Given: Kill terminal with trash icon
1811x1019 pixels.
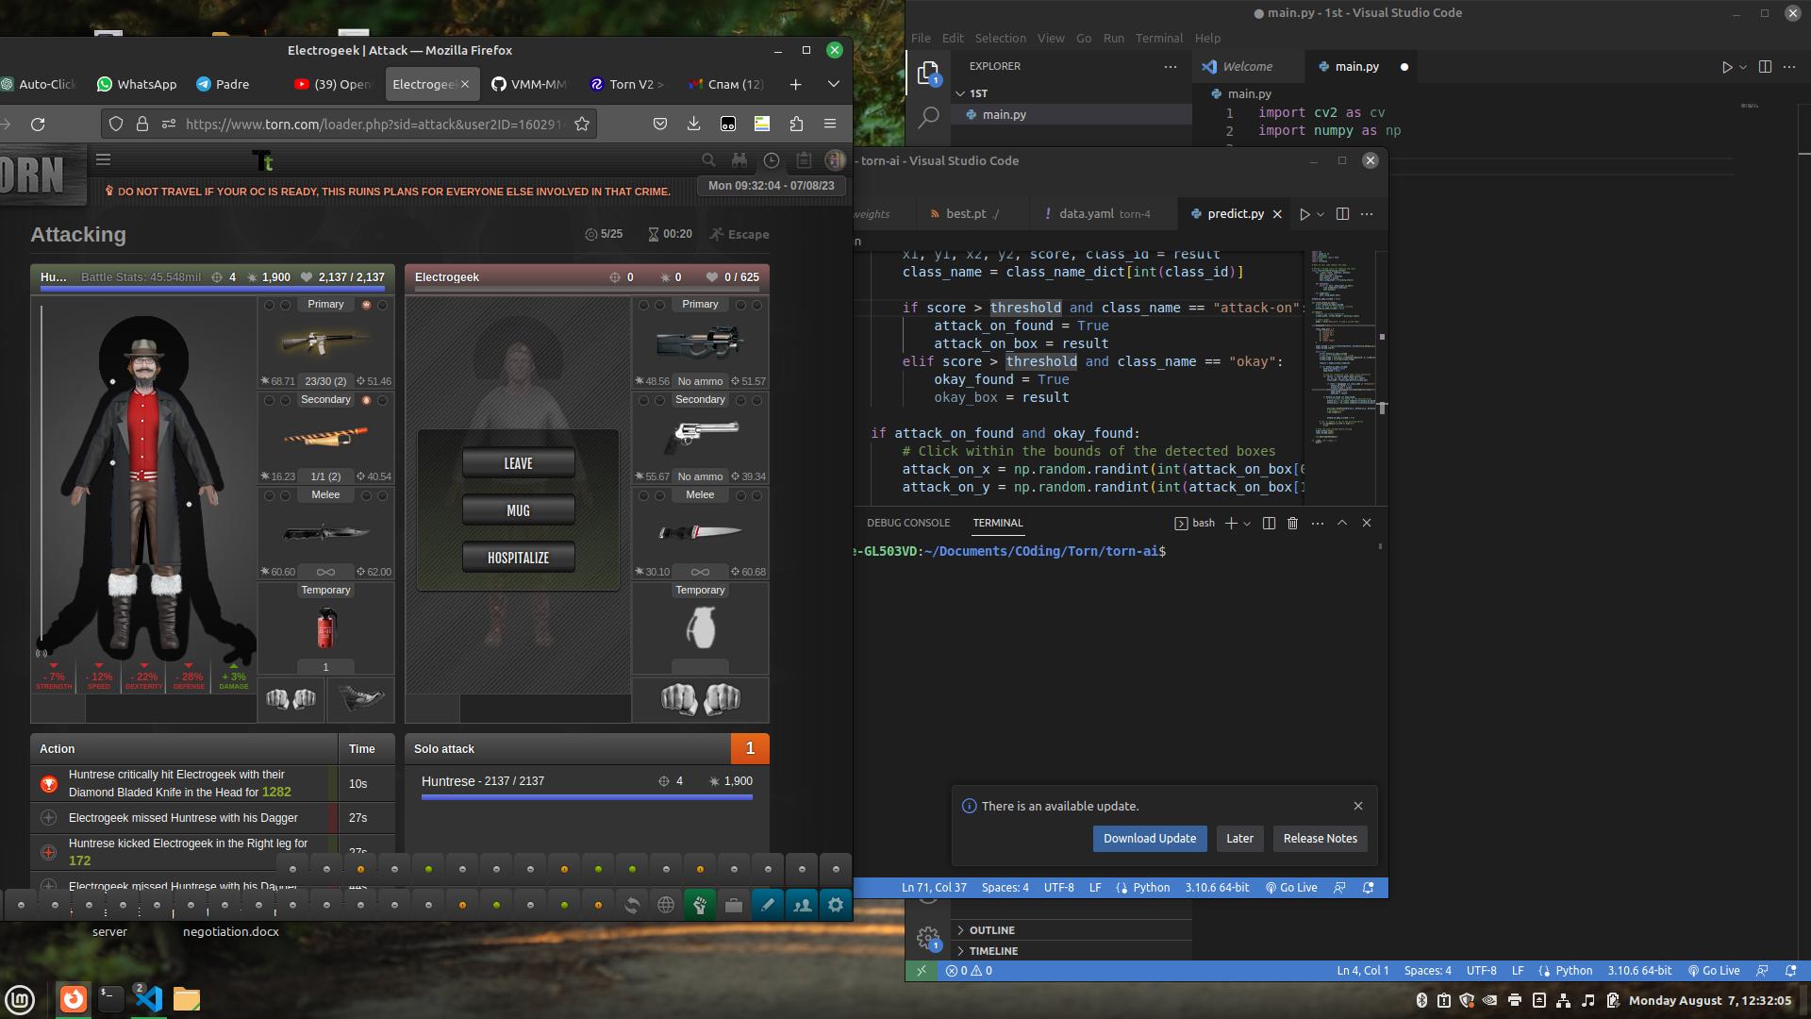Looking at the screenshot, I should (1293, 523).
